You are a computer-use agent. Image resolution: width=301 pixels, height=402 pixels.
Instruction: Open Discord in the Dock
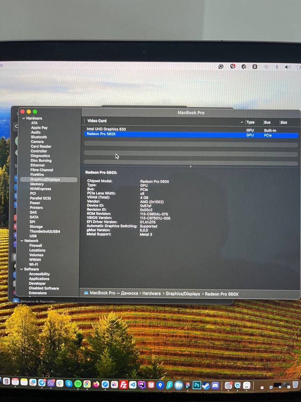[215, 386]
